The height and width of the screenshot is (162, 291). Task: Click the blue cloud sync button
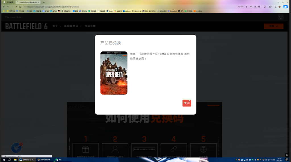point(285,7)
